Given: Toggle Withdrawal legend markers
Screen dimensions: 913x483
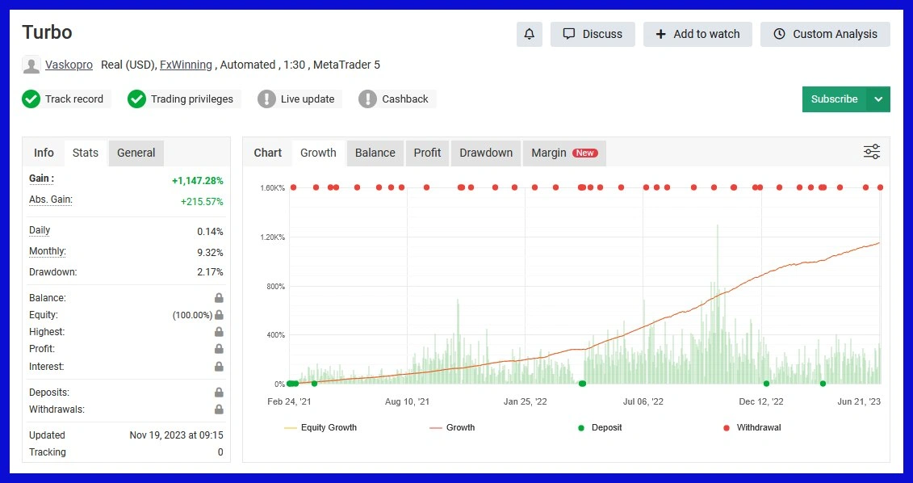Looking at the screenshot, I should 751,427.
